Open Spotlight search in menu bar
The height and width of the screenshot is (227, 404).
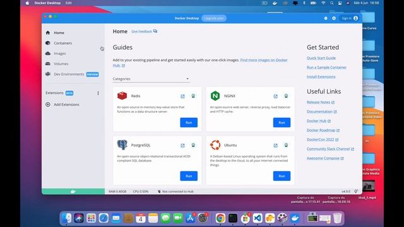click(x=332, y=3)
